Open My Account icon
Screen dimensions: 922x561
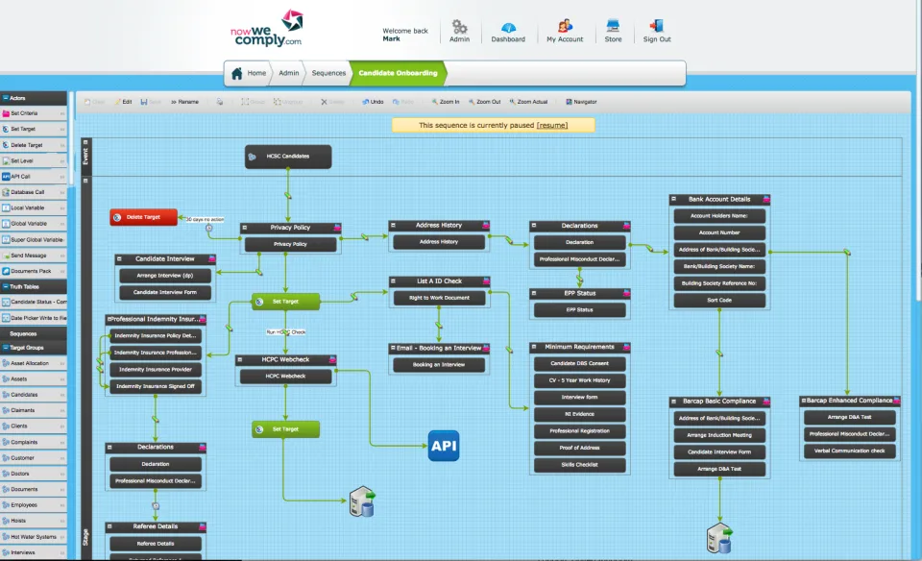pos(565,26)
